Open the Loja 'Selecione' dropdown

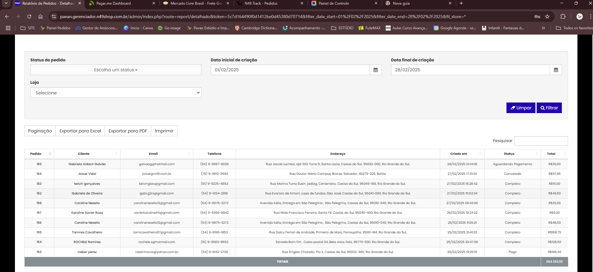tap(116, 93)
